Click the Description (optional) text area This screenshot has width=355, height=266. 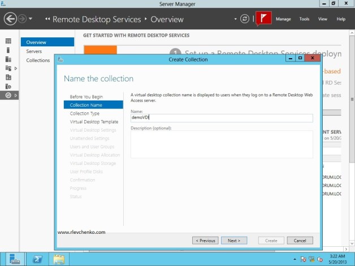222,145
